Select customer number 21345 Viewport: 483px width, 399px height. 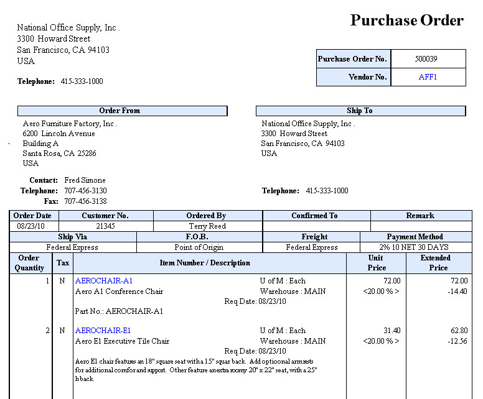pyautogui.click(x=105, y=226)
